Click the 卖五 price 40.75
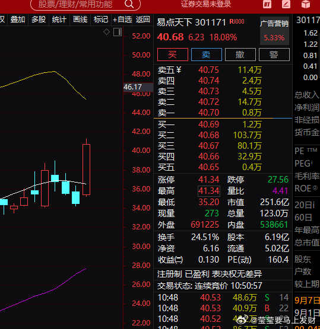Viewport: 320px width, 329px height. pos(208,70)
